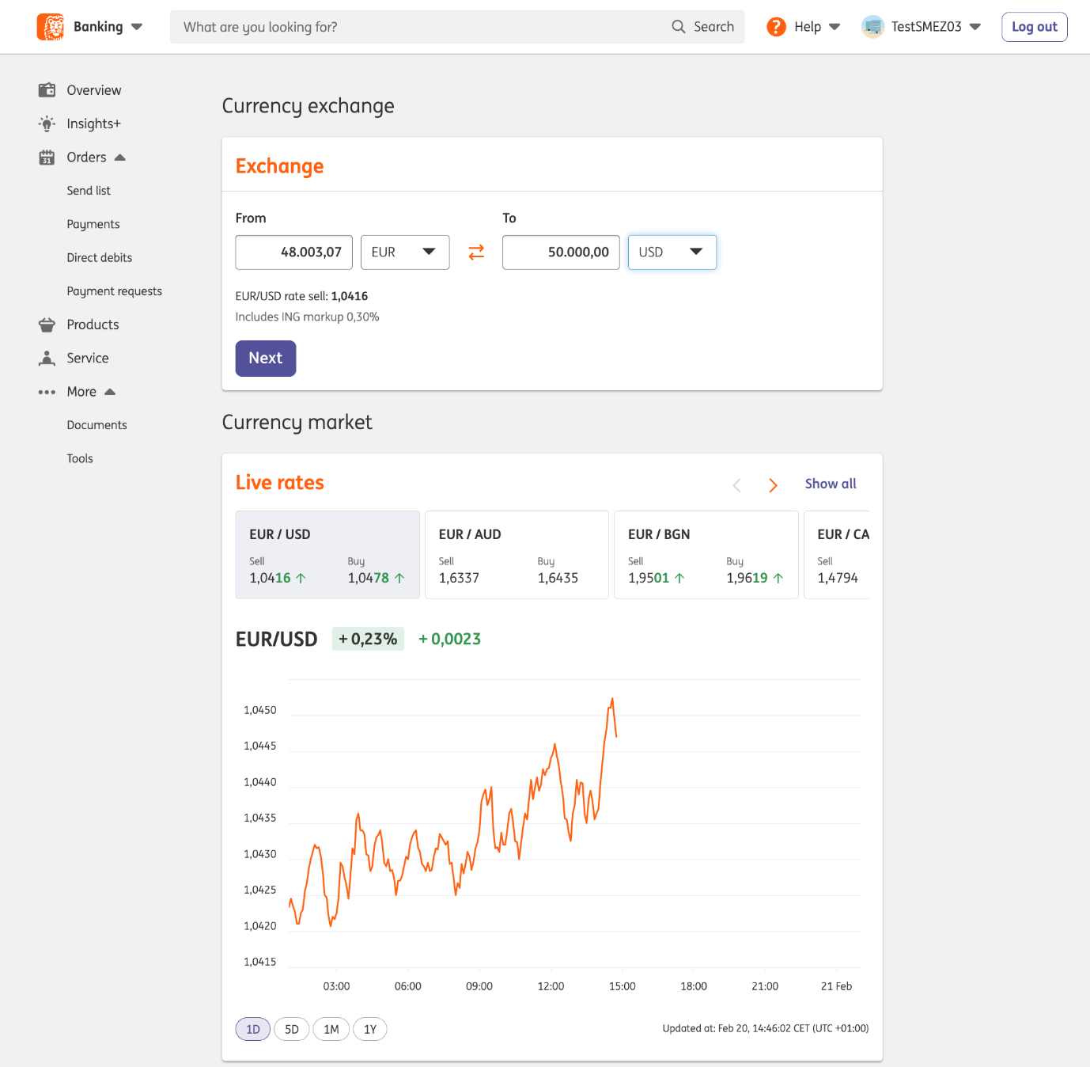Select the 1D chart range
Viewport: 1090px width, 1067px height.
click(x=253, y=1029)
